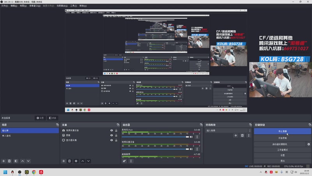Click the monitor icon of 显示器采集 source
The image size is (312, 176).
click(x=64, y=140)
